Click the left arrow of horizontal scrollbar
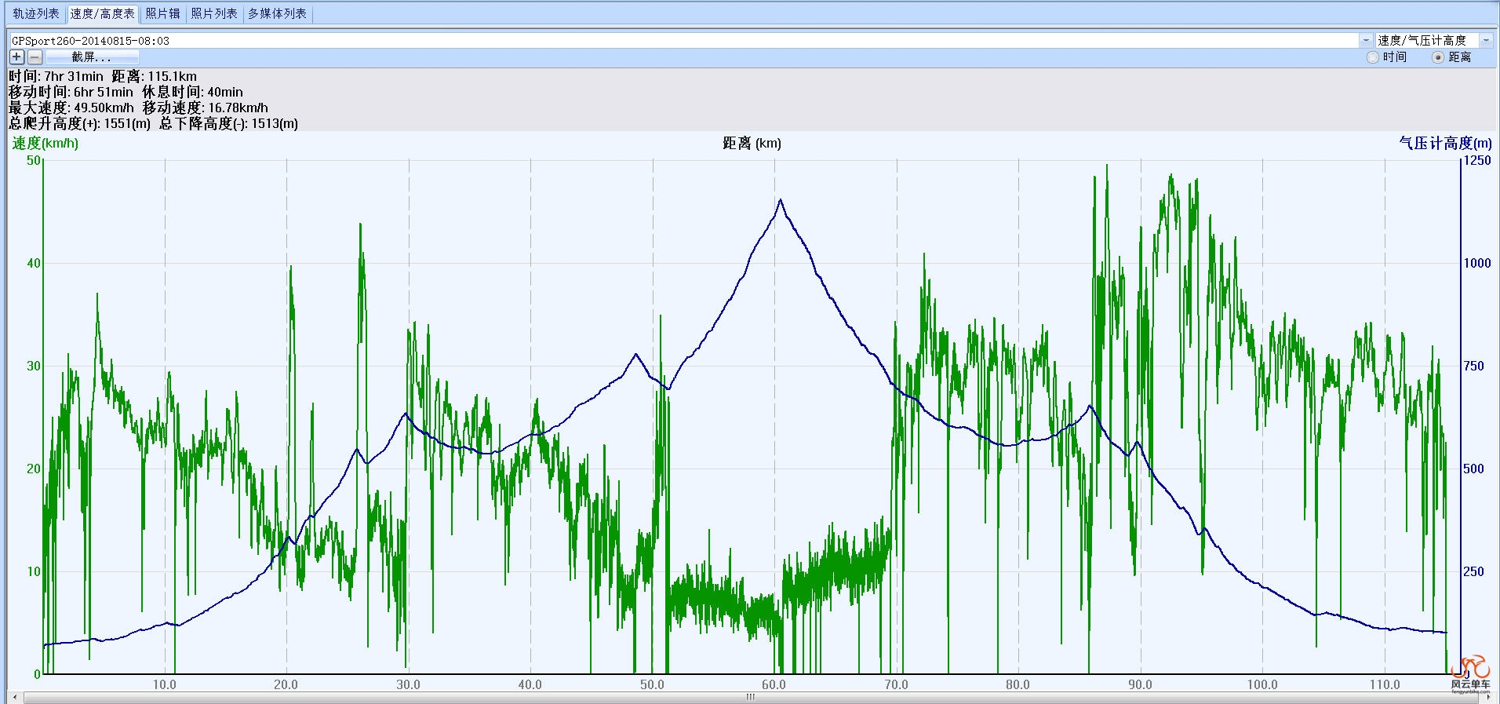The height and width of the screenshot is (704, 1500). tap(15, 698)
